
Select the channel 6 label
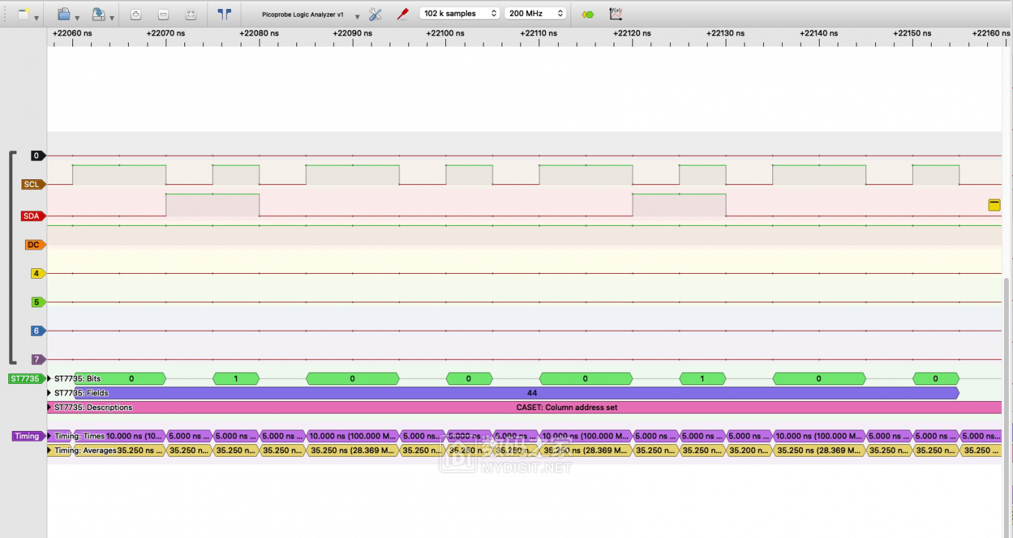point(38,331)
